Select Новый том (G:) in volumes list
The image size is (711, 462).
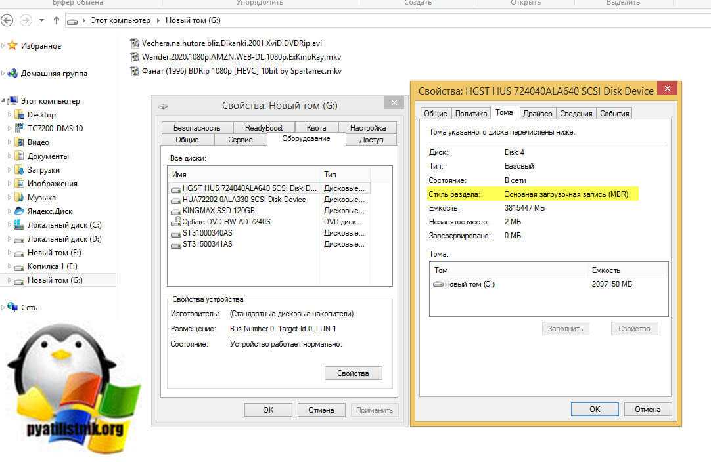coord(469,284)
